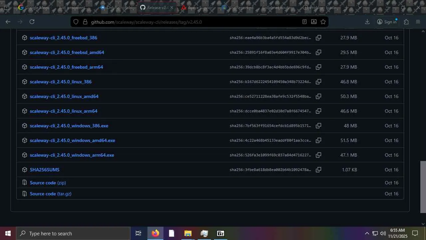Download scaleway-cli_2.45.0_freebsd_amd64 asset
Screen dimensions: 426x240
coord(67,52)
